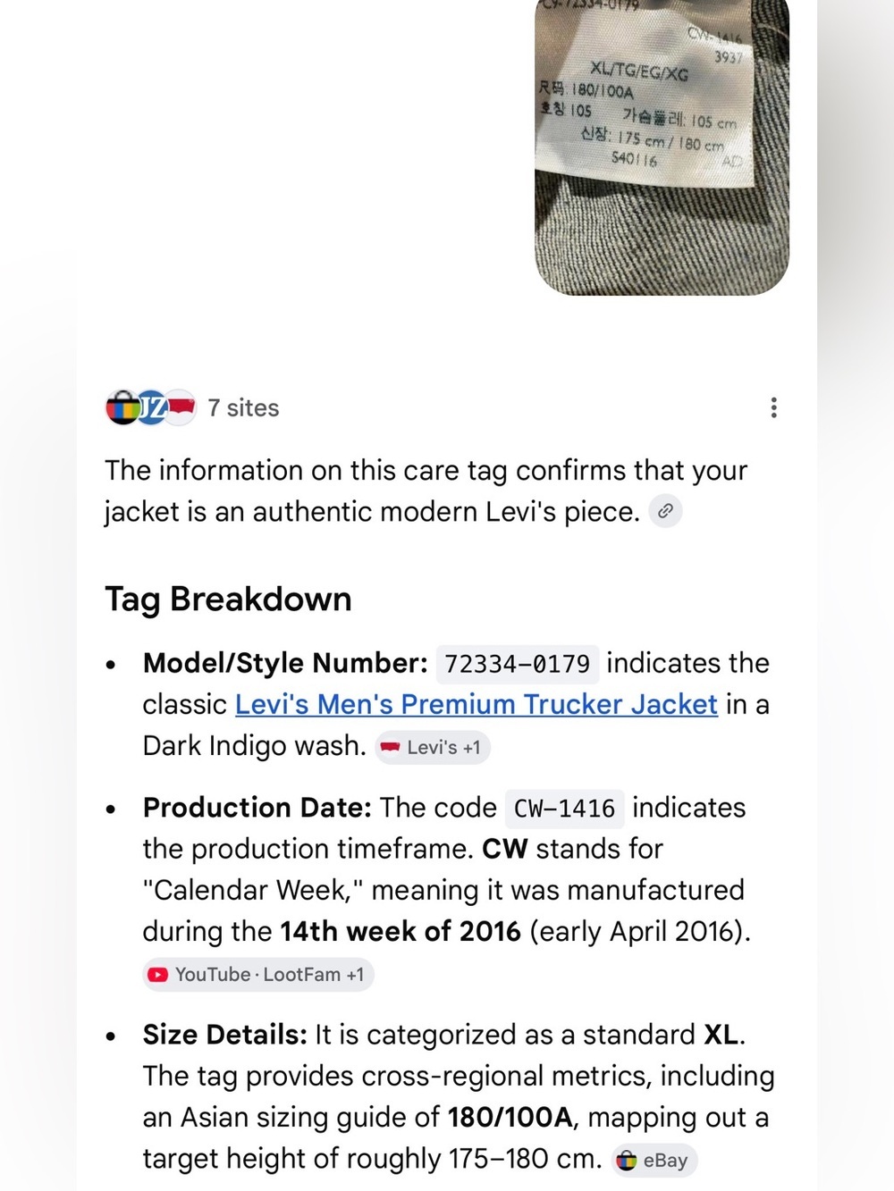Open the eBay citation chip

[654, 1160]
